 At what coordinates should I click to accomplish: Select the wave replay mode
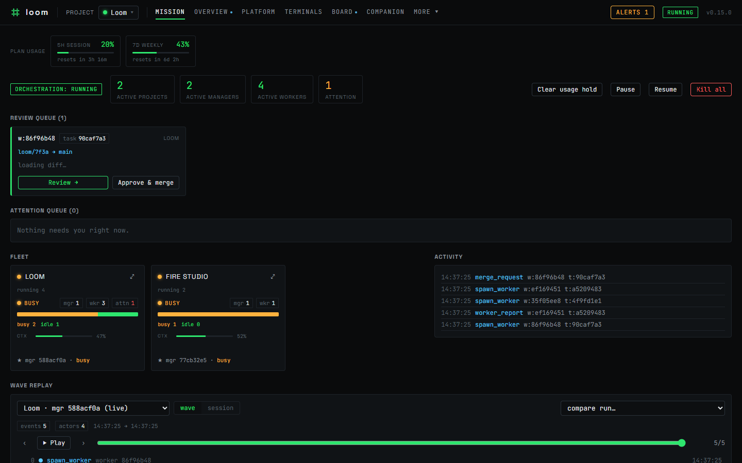coord(188,408)
